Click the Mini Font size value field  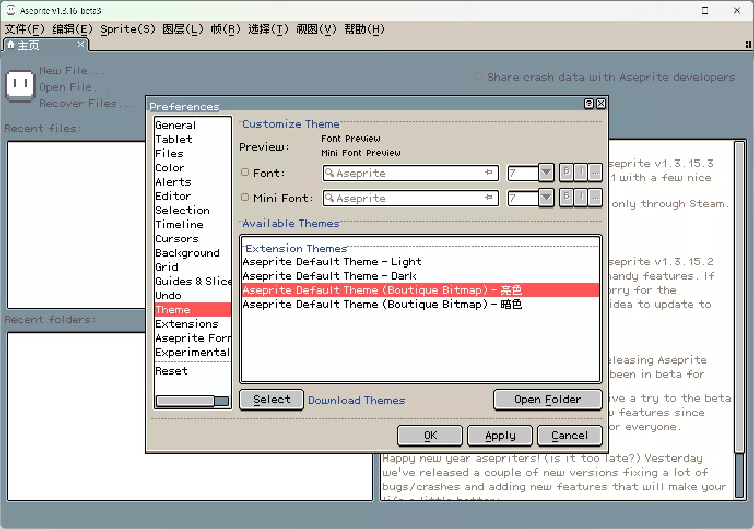click(x=523, y=198)
